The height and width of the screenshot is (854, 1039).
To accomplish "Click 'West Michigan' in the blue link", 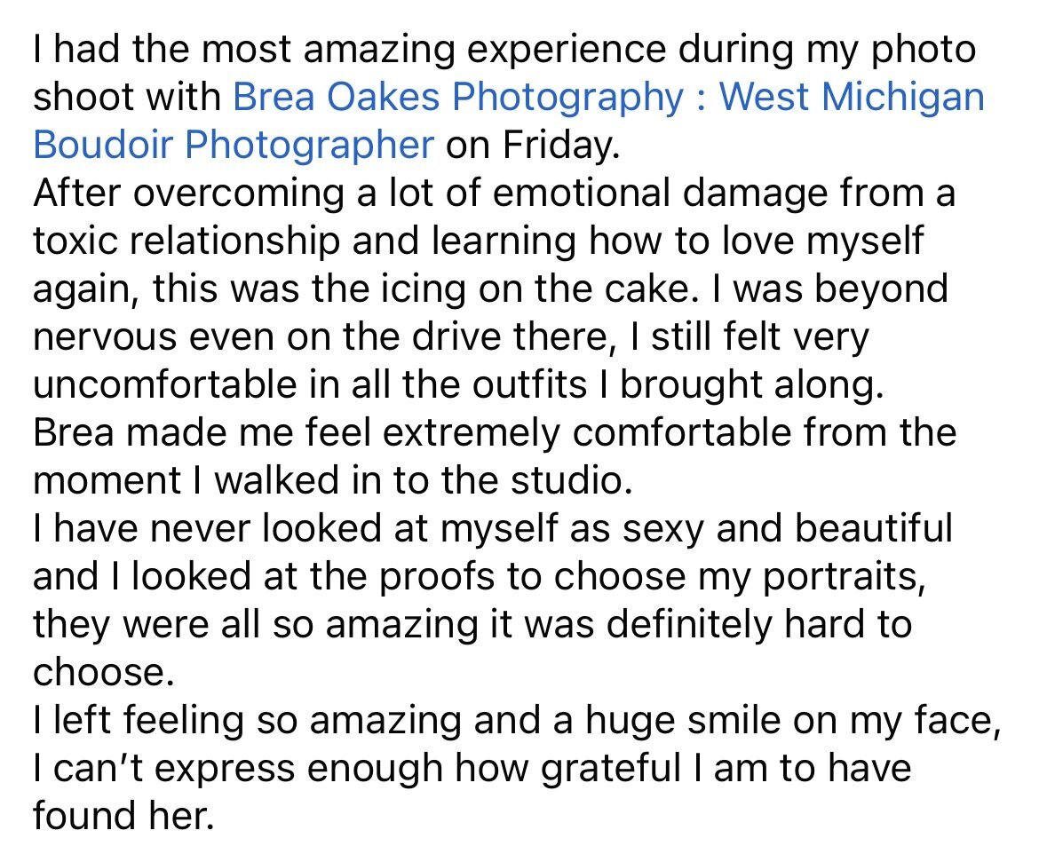I will pos(852,97).
